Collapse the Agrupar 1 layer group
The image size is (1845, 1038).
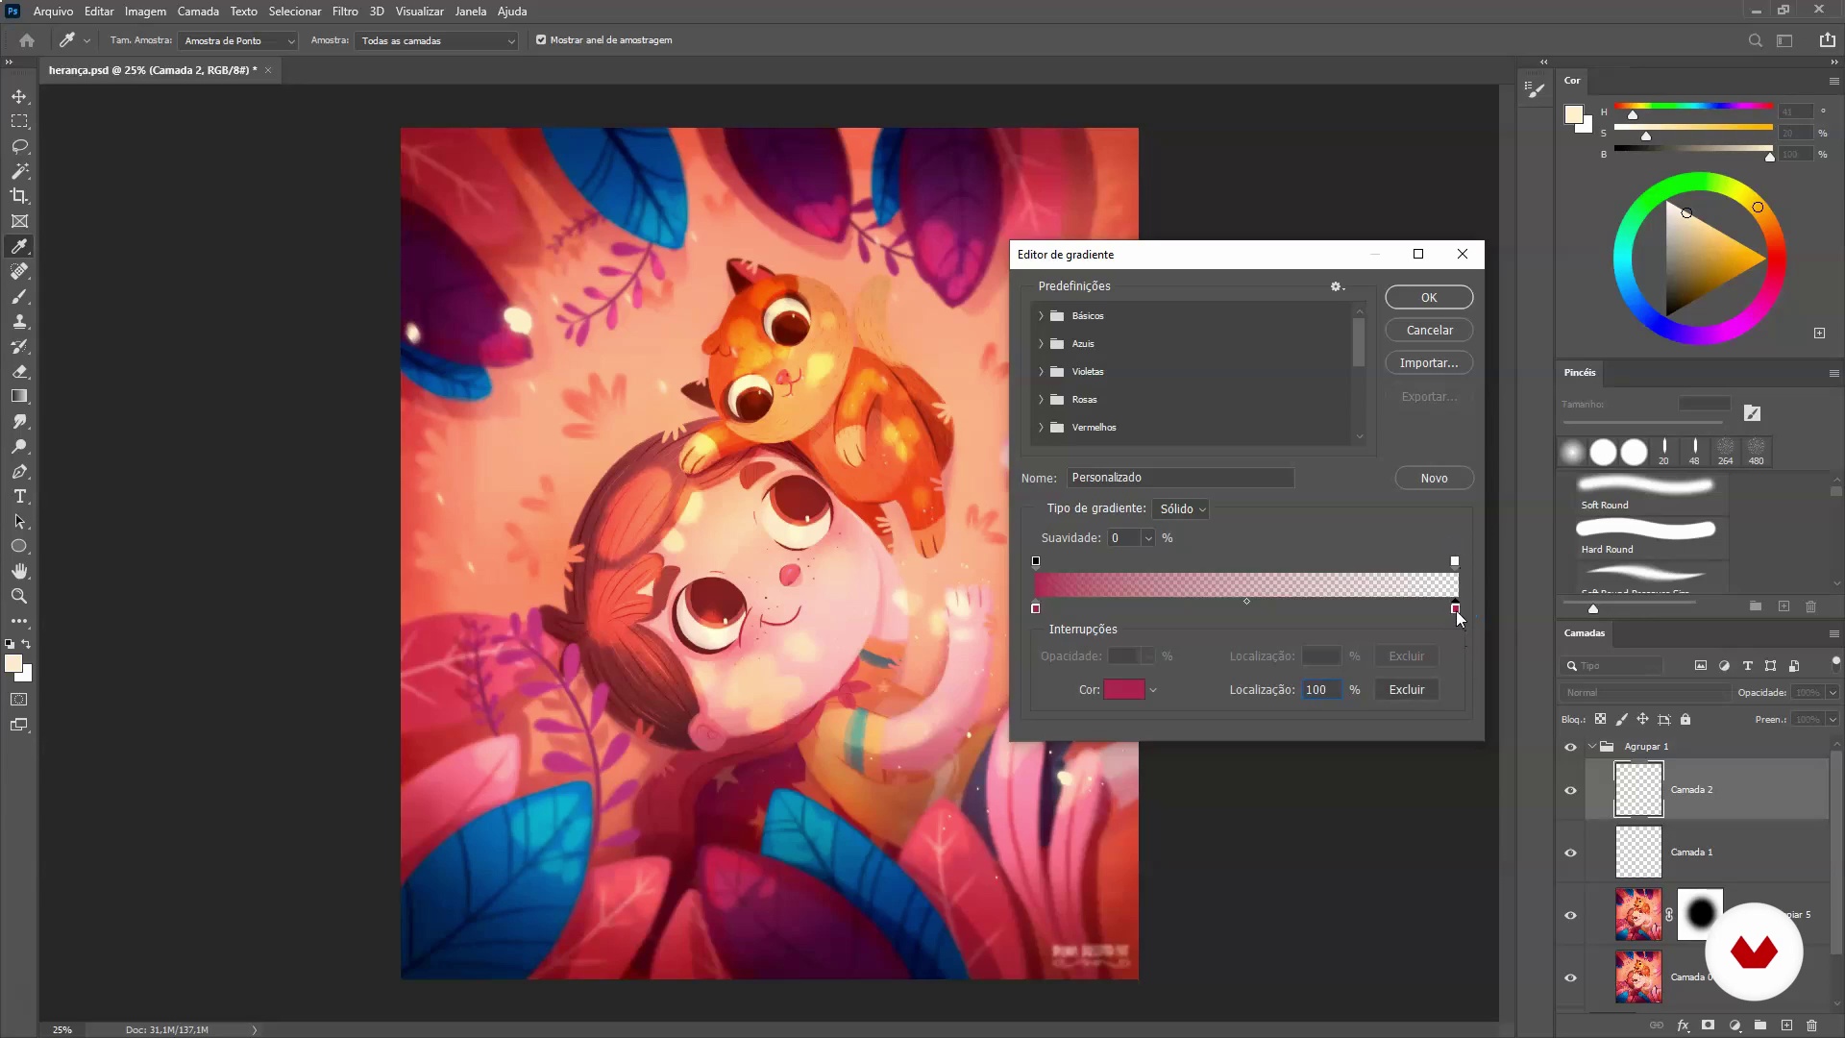1591,747
